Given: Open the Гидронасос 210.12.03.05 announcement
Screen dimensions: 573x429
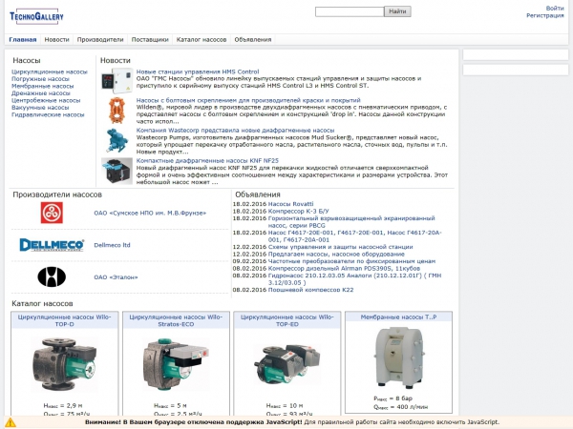Looking at the screenshot, I should click(354, 279).
